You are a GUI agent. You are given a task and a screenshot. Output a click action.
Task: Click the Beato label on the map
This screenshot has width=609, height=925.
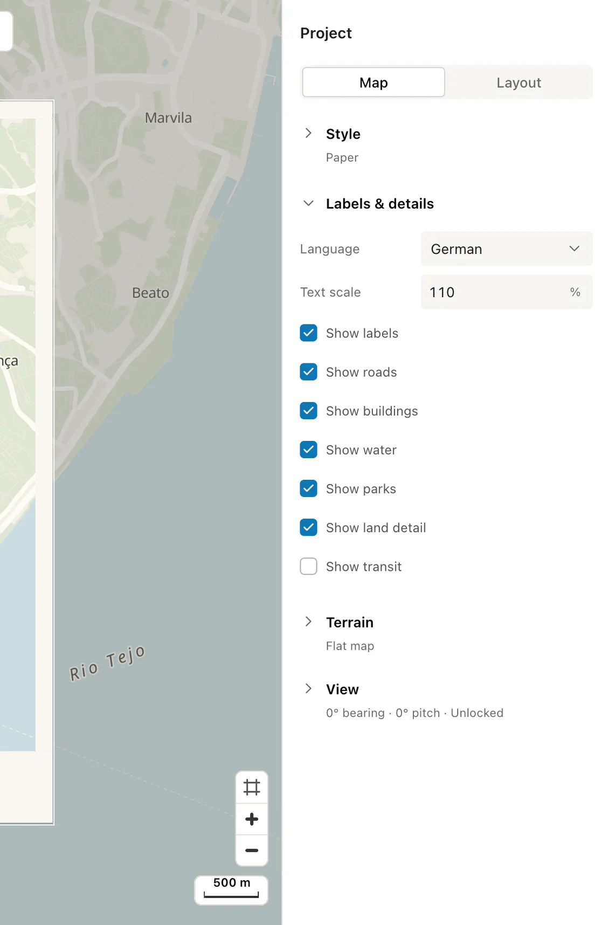(x=150, y=293)
